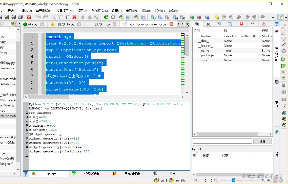Open the first navigation combo box above editor

65,30
